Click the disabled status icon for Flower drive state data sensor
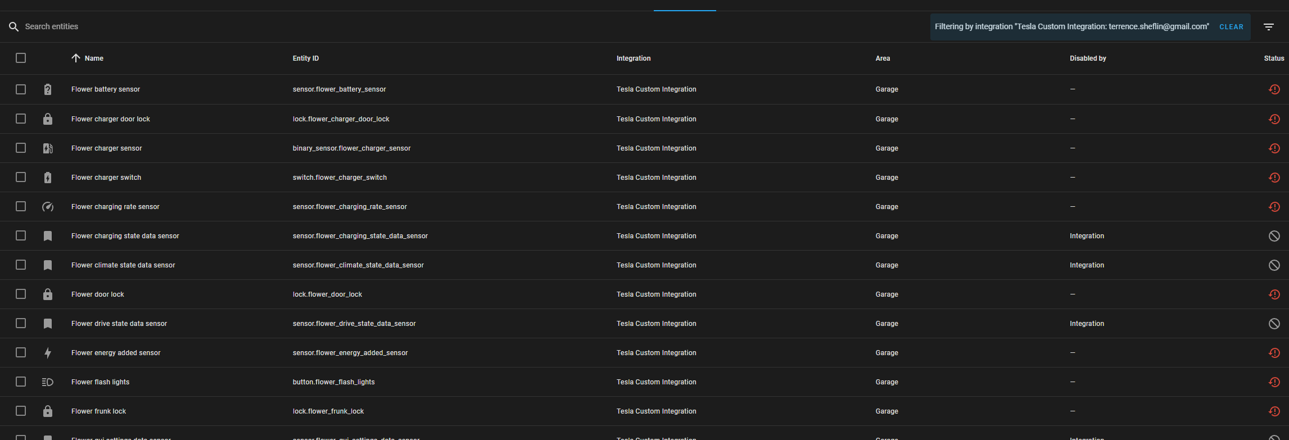Screen dimensions: 1289x440 (1274, 324)
